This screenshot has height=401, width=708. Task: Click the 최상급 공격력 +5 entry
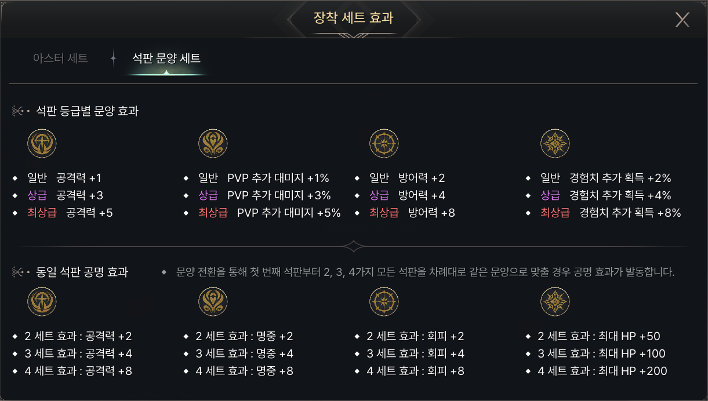tap(70, 213)
